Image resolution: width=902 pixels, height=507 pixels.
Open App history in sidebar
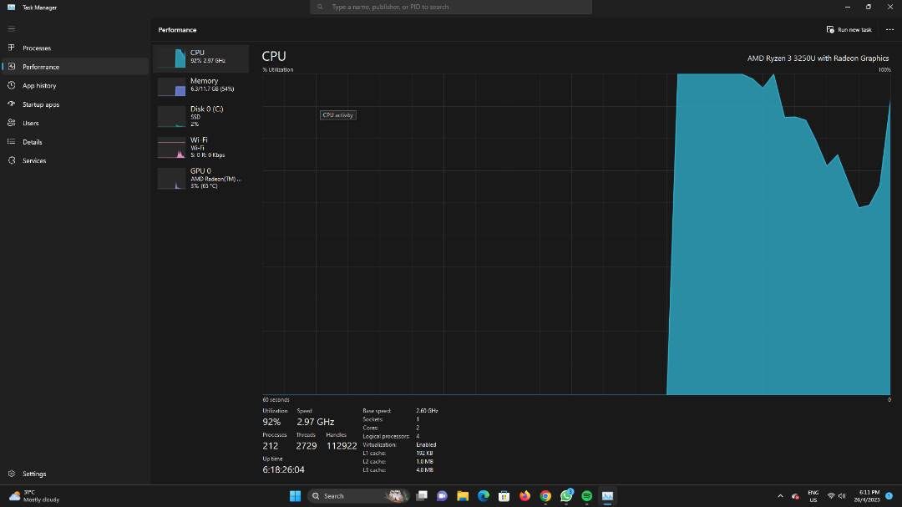coord(38,86)
